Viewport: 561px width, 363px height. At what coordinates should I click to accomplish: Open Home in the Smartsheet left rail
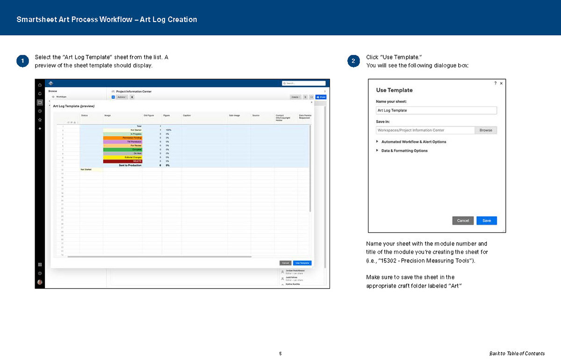[40, 85]
